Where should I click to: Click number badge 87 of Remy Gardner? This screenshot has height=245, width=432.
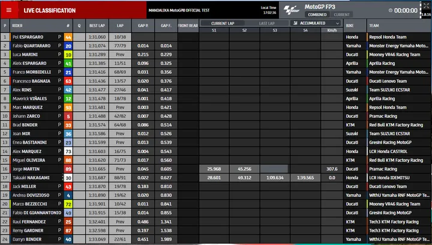[x=68, y=231]
